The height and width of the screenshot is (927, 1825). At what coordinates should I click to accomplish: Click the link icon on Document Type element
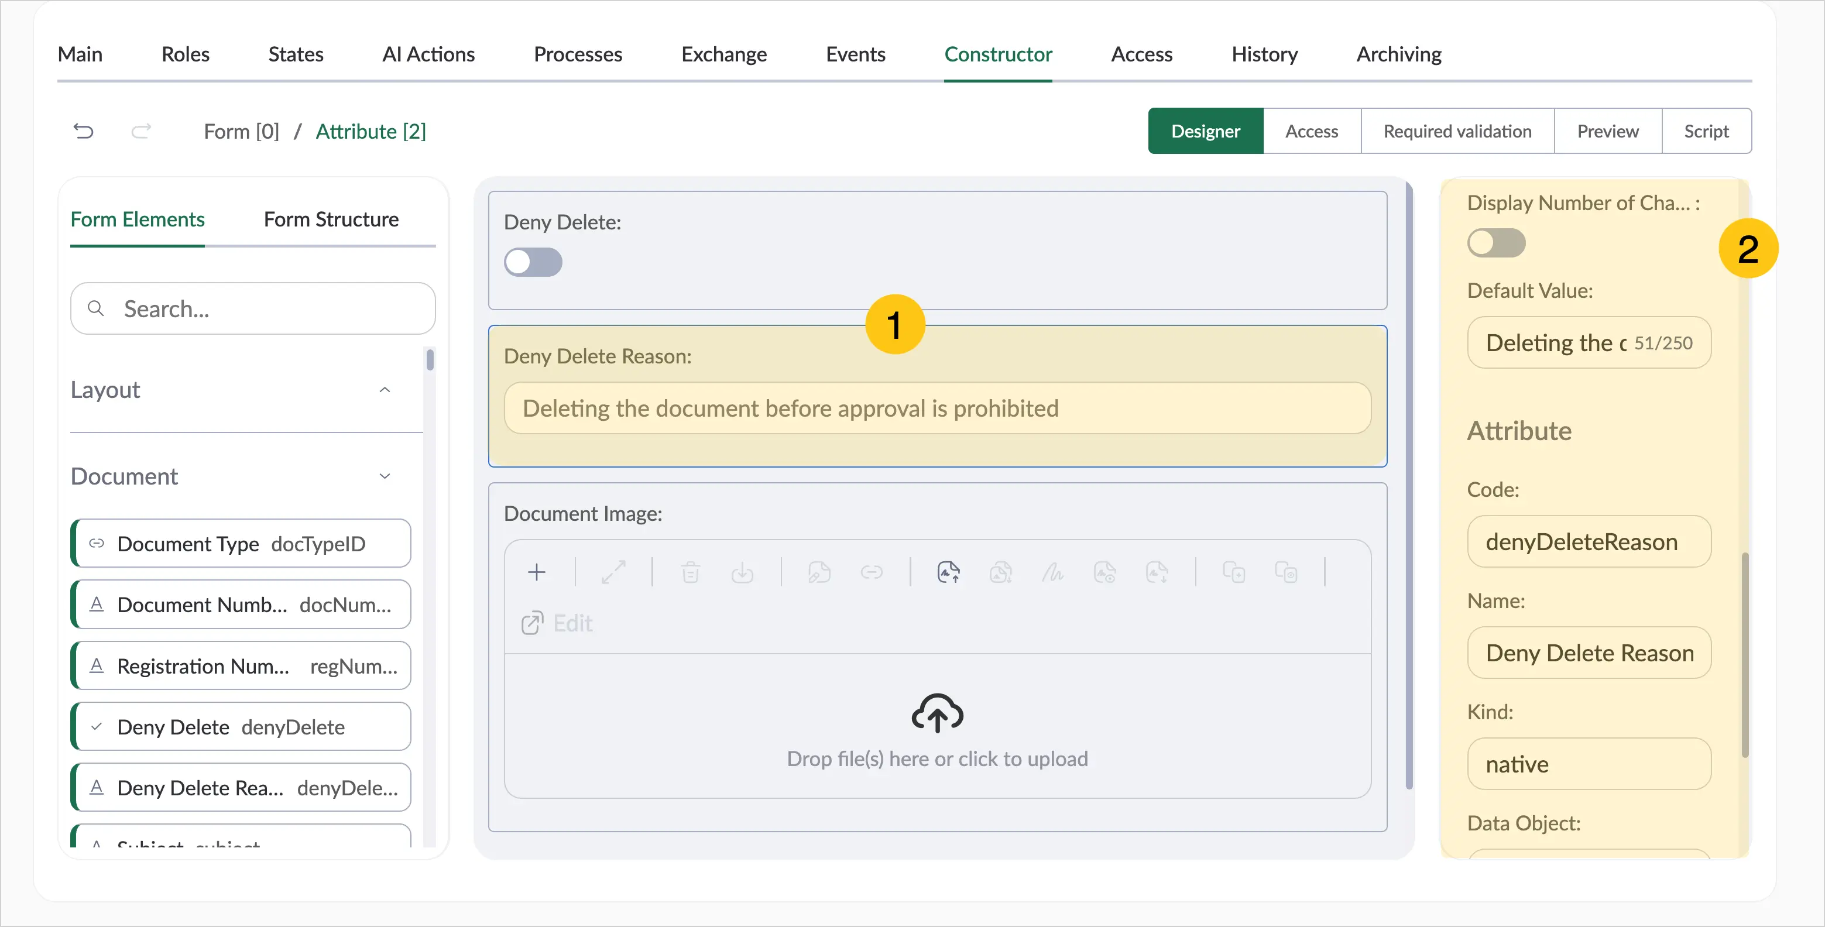coord(97,543)
